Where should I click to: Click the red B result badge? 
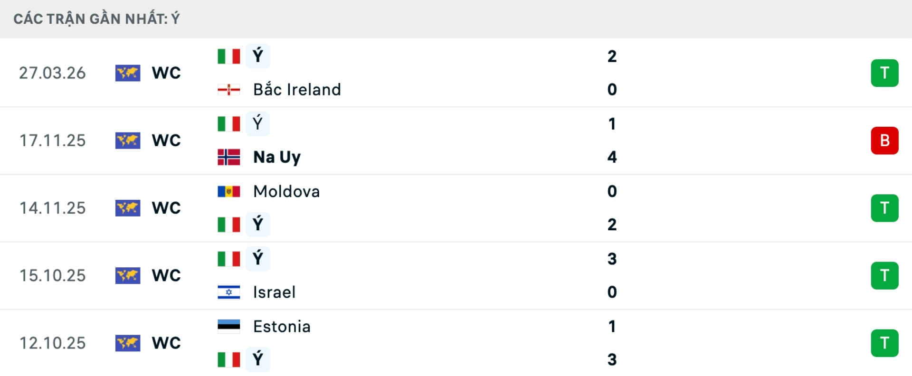click(x=884, y=141)
